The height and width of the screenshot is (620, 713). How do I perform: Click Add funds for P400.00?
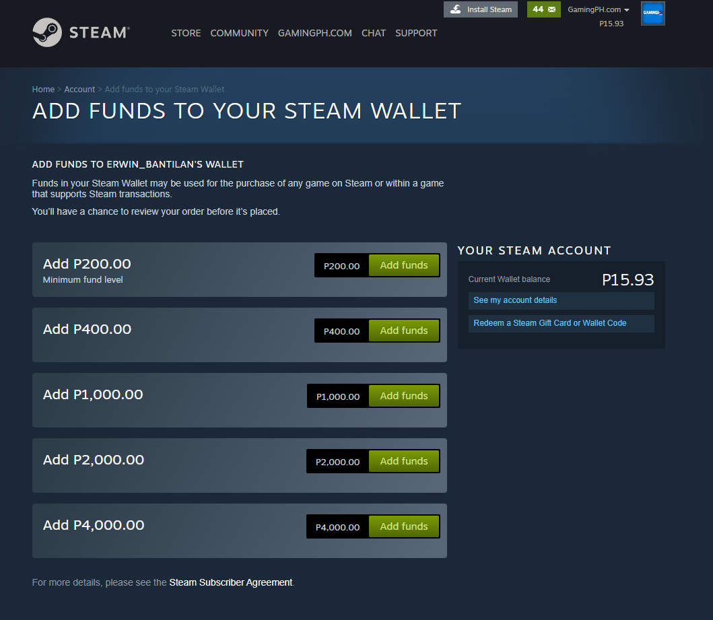[404, 331]
